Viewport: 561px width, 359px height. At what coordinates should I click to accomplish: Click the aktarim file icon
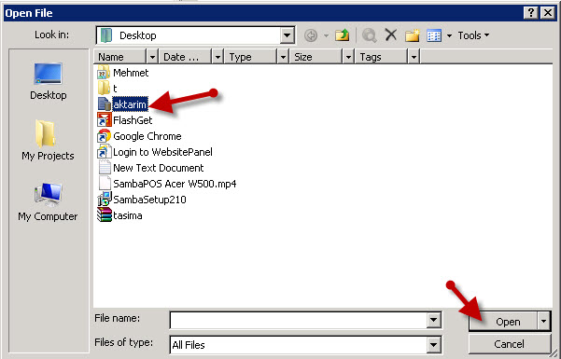point(105,104)
